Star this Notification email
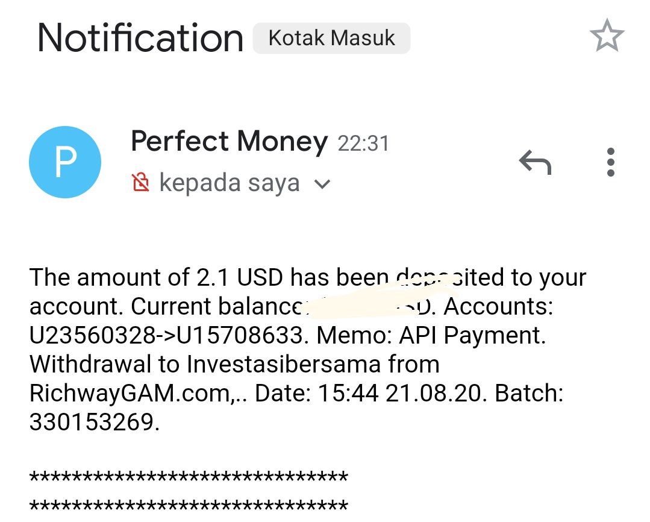 (607, 36)
